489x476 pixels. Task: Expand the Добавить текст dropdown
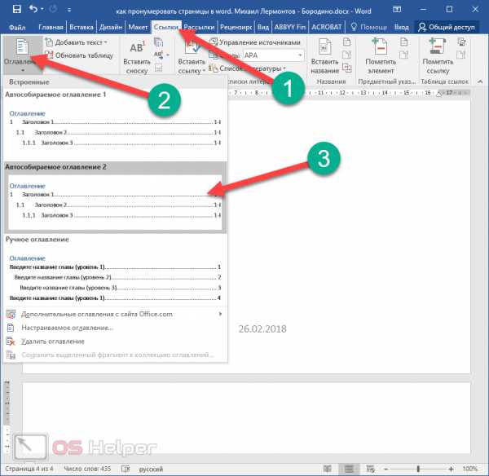[x=77, y=42]
